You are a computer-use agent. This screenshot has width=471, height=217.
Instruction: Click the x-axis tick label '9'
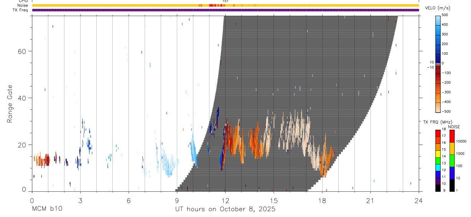coord(177,201)
